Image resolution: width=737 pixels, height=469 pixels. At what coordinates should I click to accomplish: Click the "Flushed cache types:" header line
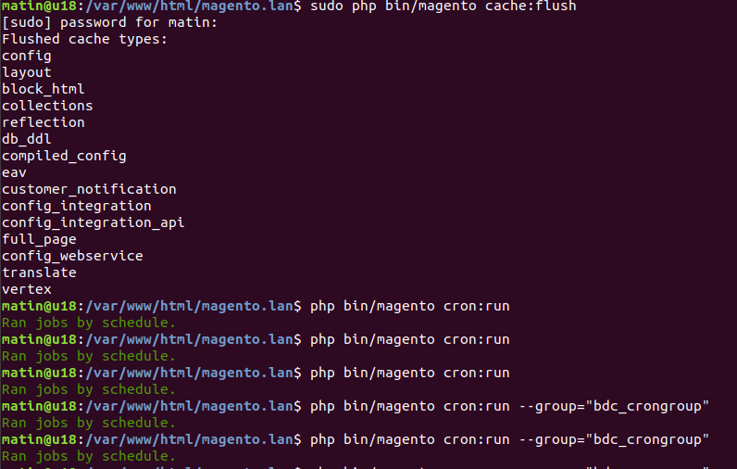(x=85, y=39)
